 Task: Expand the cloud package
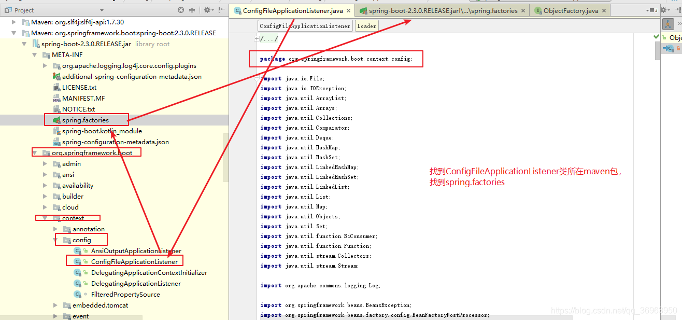coord(45,207)
